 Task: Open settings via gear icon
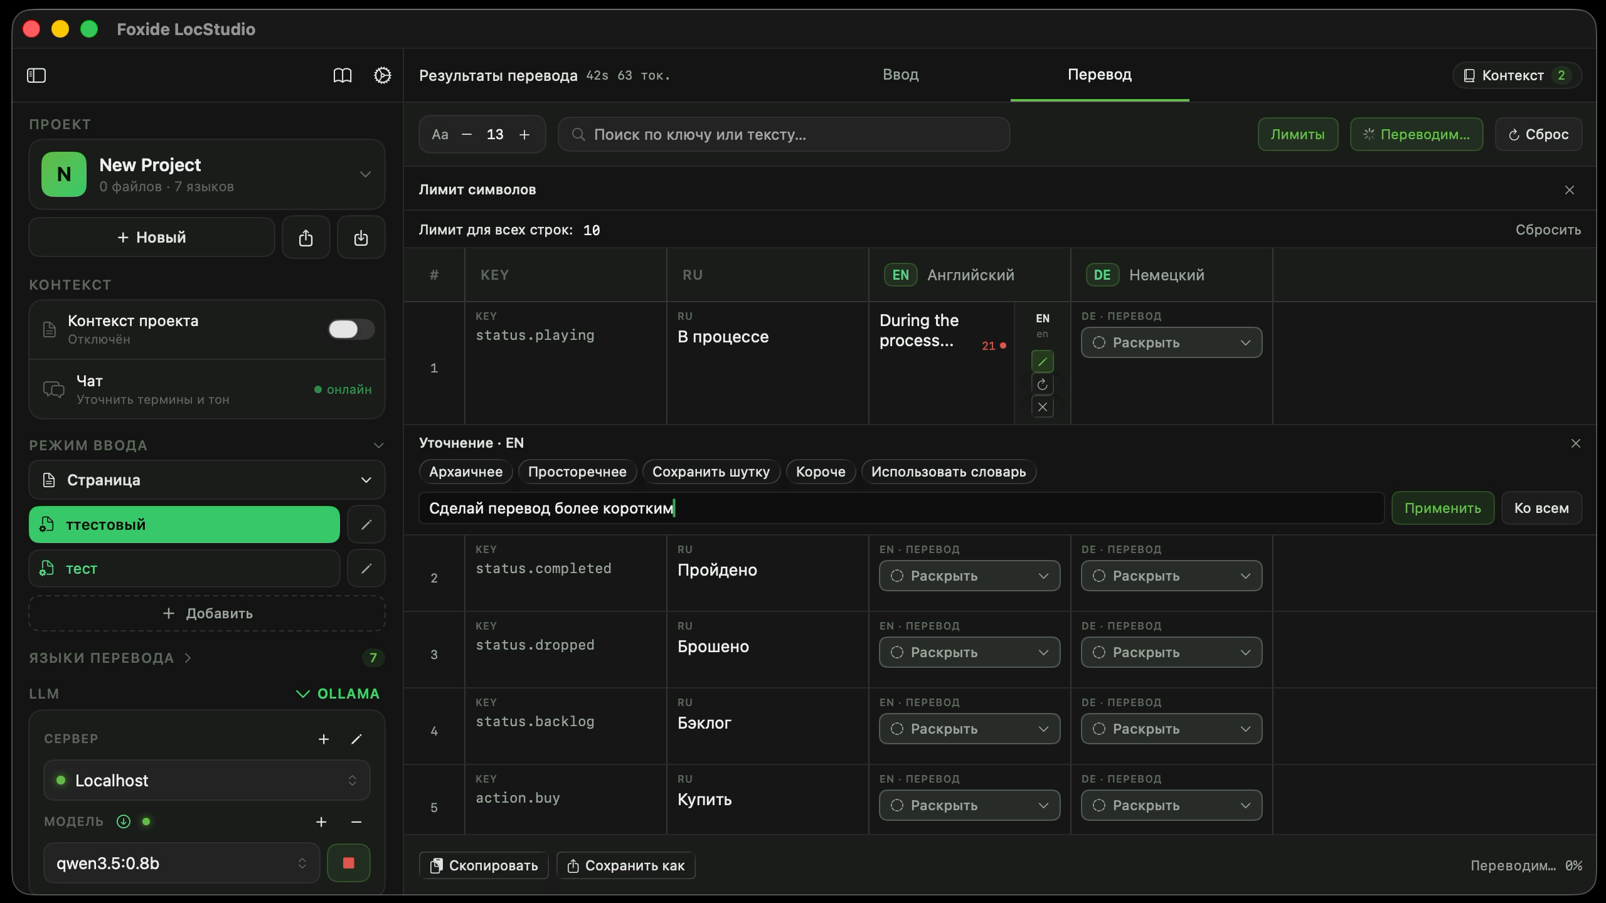point(382,75)
